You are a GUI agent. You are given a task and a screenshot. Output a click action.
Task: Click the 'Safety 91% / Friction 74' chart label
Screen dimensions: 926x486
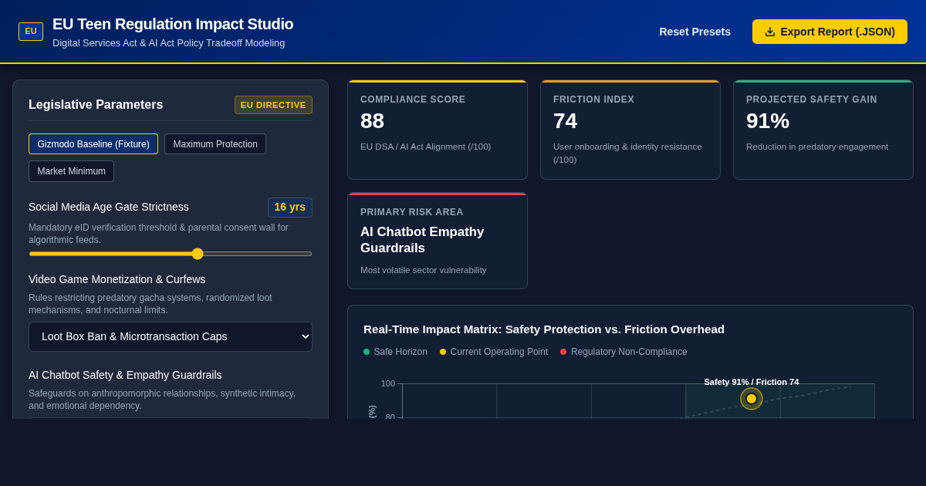click(752, 382)
